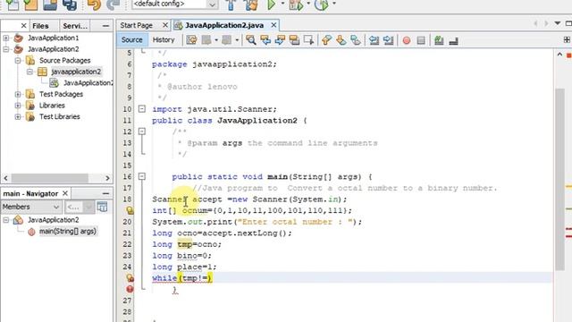Click Find Previous Occurrence icon
Viewport: 572px width, 322px height.
pyautogui.click(x=265, y=40)
